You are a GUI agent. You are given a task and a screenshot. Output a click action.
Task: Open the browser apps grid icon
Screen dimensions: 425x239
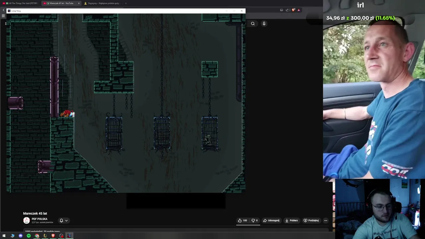pyautogui.click(x=3, y=16)
